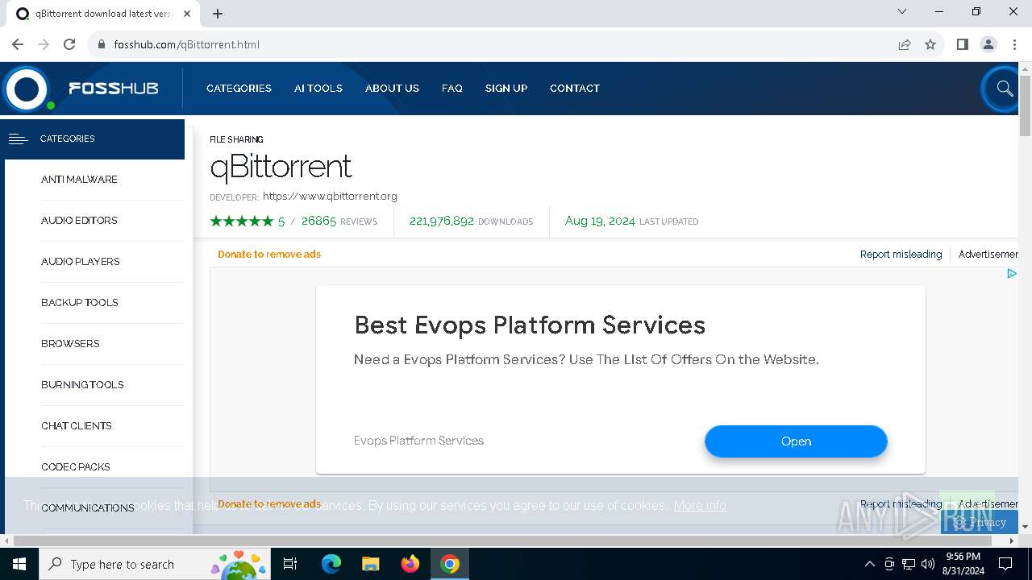Go to SIGN UP page

point(506,89)
